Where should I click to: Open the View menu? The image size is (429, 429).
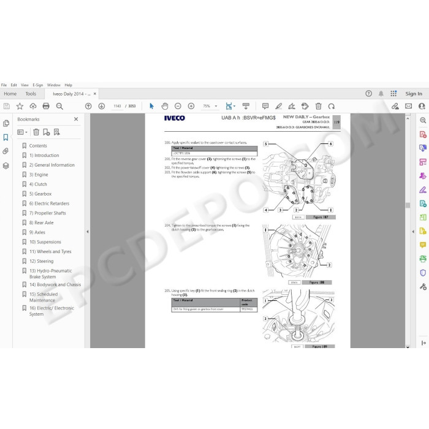(25, 85)
